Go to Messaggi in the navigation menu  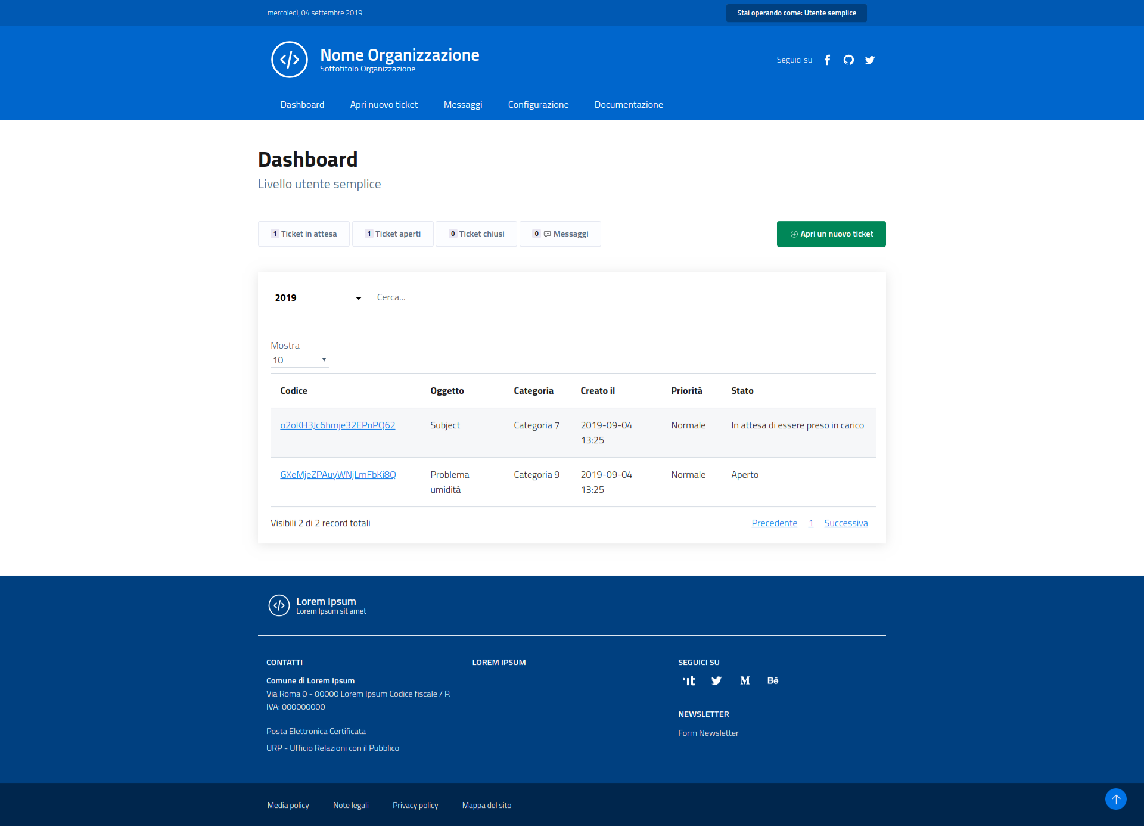click(x=463, y=105)
